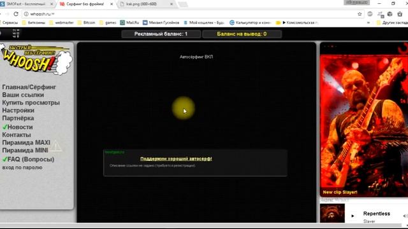Open the Калькулятор и конв bookmark
This screenshot has width=408, height=229.
click(251, 23)
